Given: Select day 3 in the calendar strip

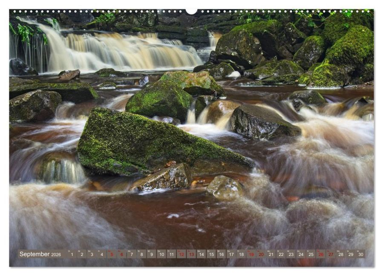Looking at the screenshot, I should 92,254.
